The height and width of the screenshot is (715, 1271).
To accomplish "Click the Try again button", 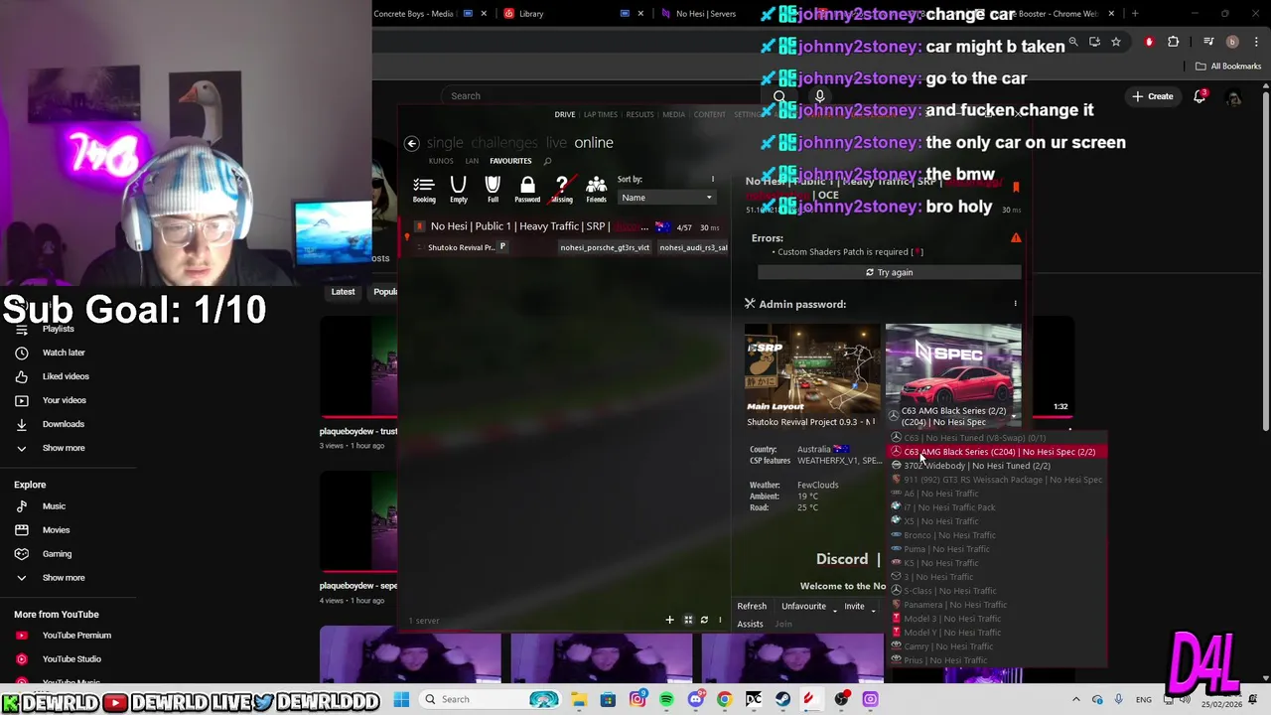I will point(889,272).
